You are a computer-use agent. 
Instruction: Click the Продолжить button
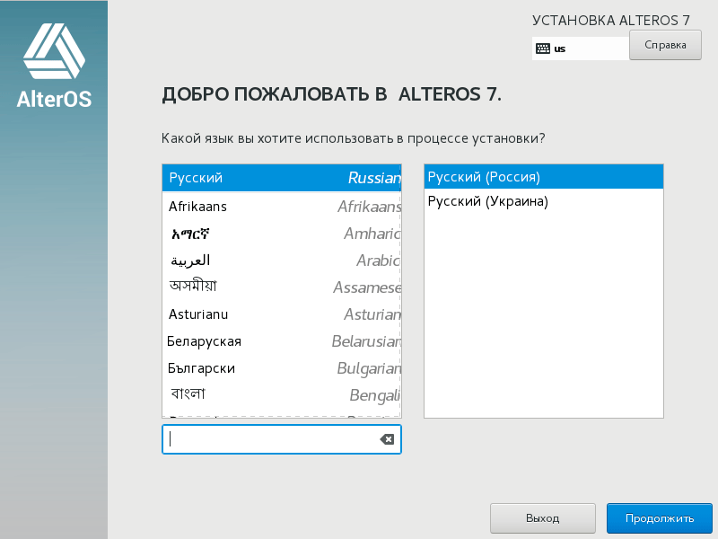click(x=660, y=518)
